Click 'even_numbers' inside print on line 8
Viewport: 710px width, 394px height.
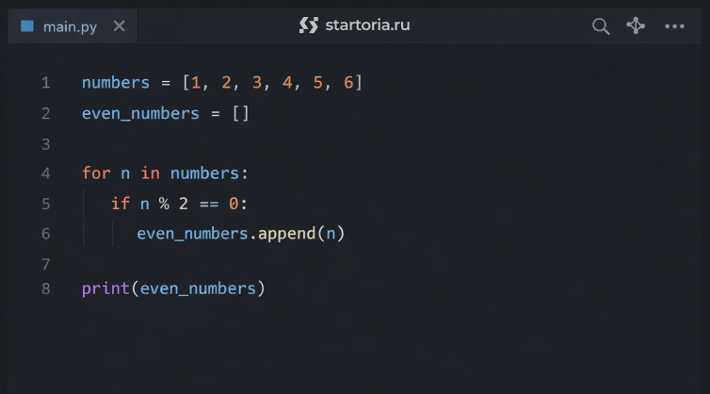tap(199, 288)
